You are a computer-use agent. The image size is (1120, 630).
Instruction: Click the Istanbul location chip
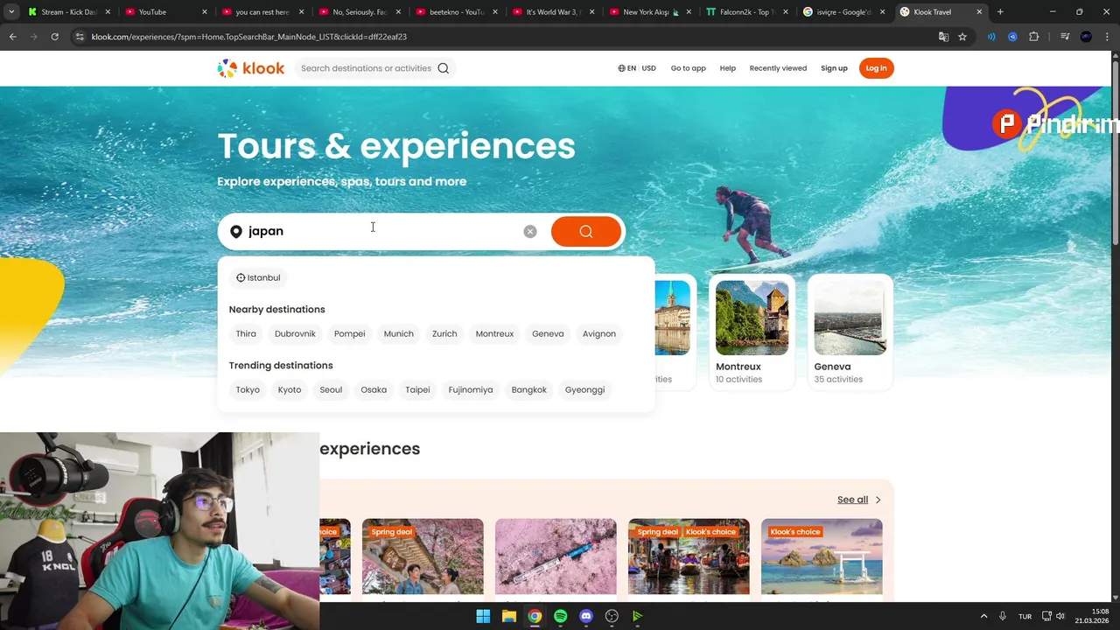pyautogui.click(x=258, y=277)
